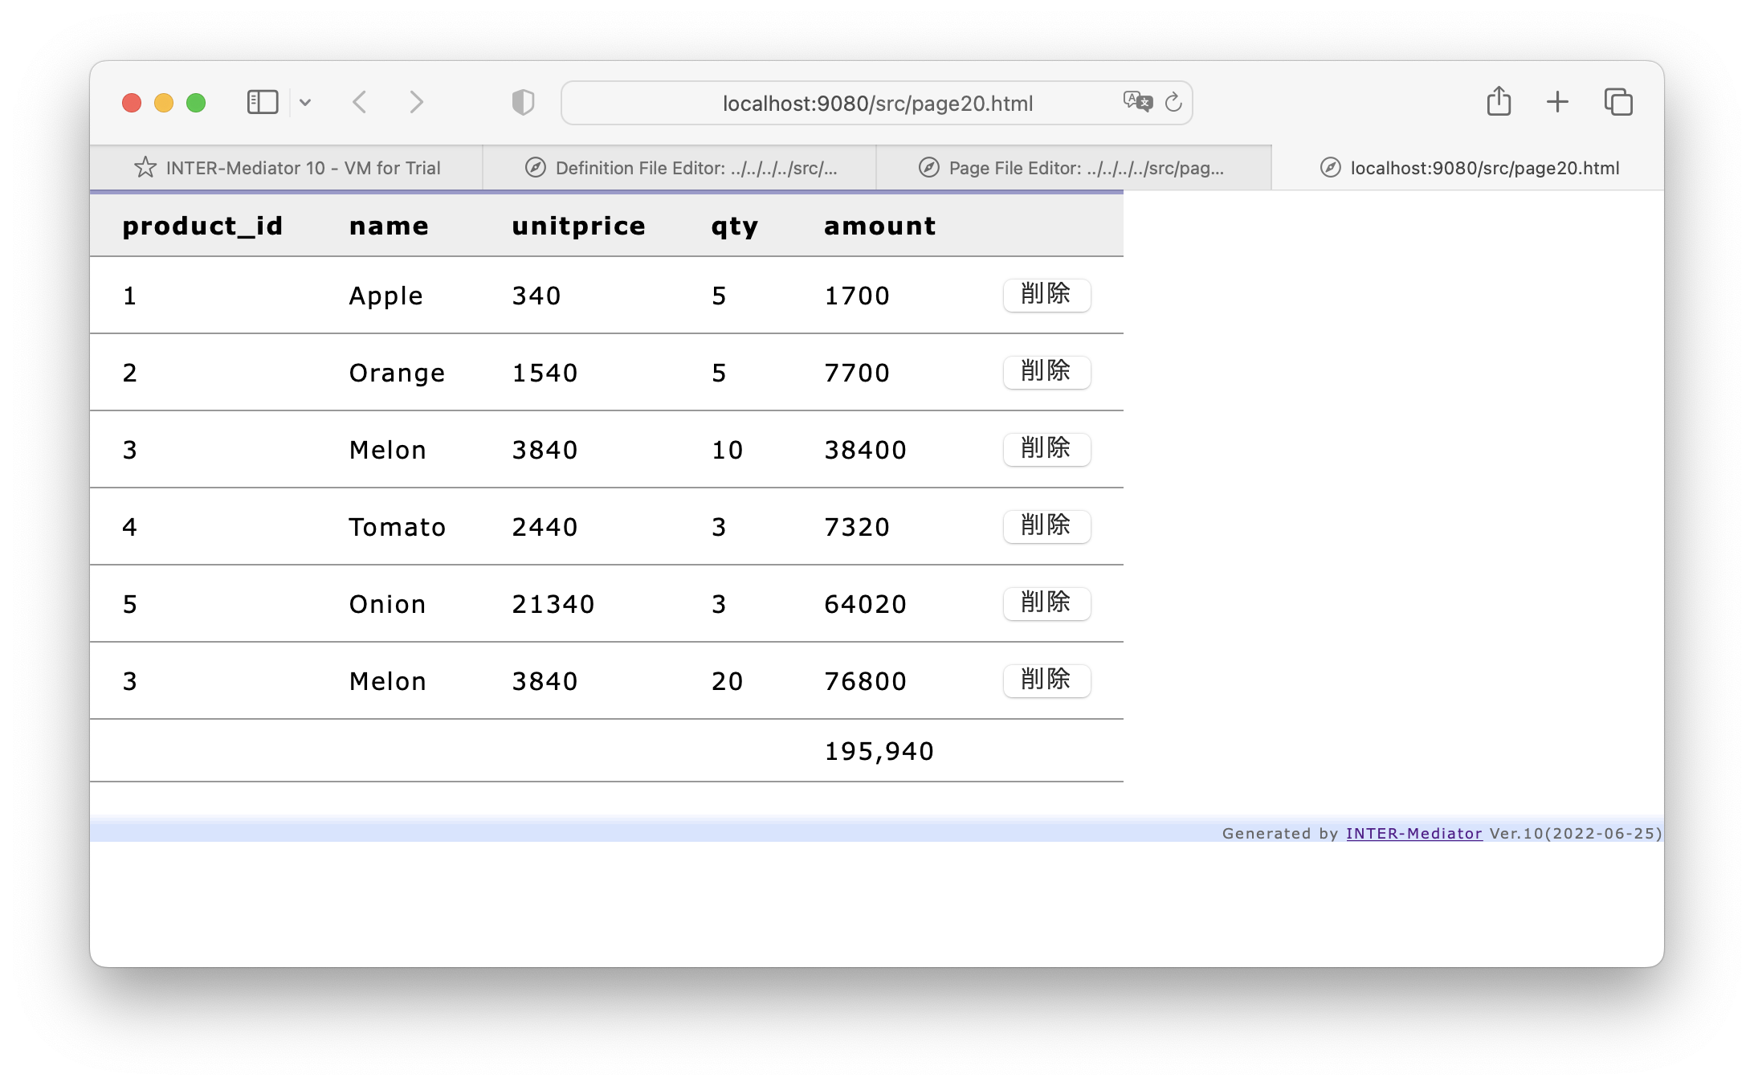Close the window with red button
The height and width of the screenshot is (1086, 1754).
[132, 103]
